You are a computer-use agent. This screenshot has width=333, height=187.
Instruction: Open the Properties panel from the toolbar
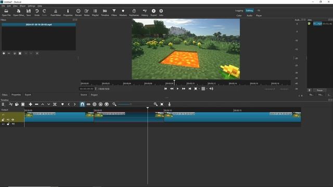(x=68, y=12)
